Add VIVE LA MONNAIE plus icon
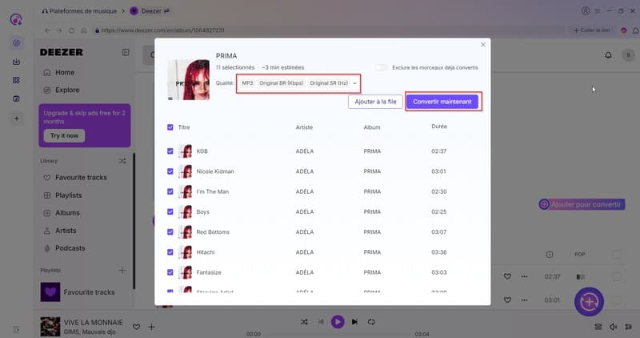Image resolution: width=640 pixels, height=338 pixels. (151, 327)
